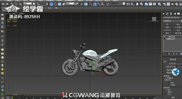Switch to the Hierarchy command panel tab
This screenshot has width=182, height=99.
click(x=171, y=14)
